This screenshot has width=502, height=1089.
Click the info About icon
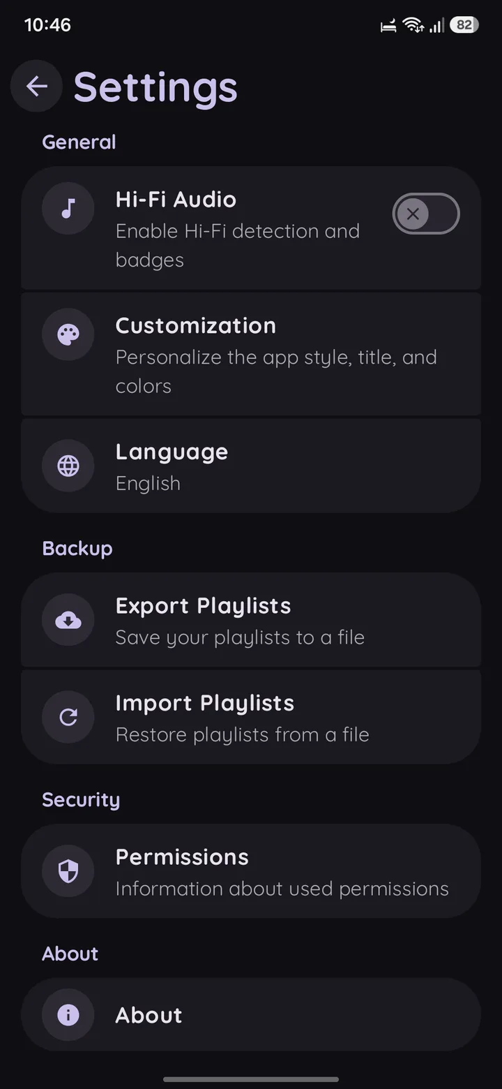coord(68,1014)
